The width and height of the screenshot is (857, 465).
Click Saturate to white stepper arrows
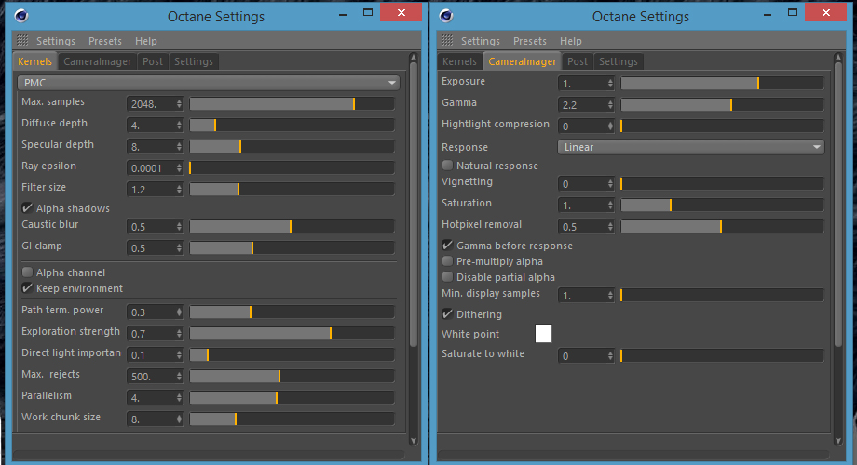coord(610,356)
